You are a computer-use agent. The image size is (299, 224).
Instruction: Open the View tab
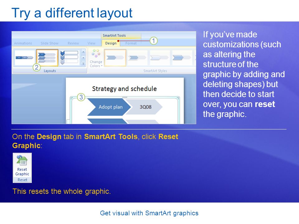click(91, 43)
